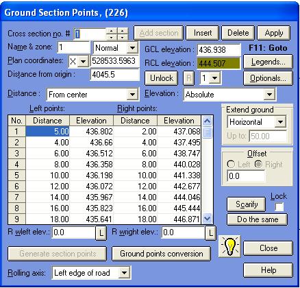Click the table scrollbar up arrow
Screen dimensions: 300x288
[x=207, y=121]
